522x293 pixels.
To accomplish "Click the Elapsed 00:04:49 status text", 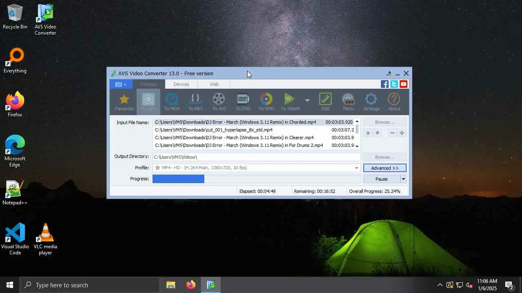I will [257, 191].
